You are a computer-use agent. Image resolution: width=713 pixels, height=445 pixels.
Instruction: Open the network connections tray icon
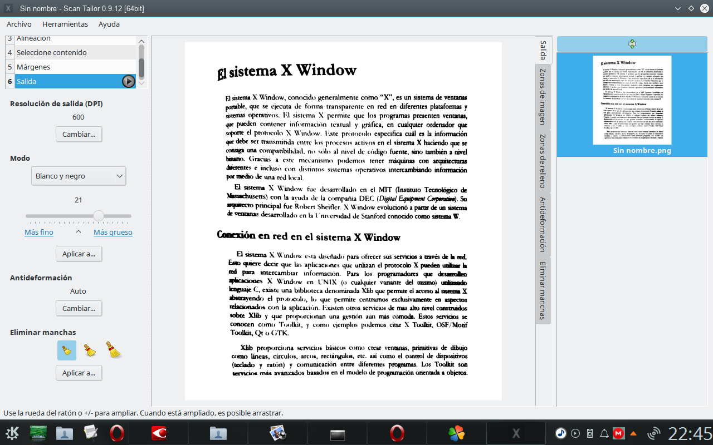point(654,433)
